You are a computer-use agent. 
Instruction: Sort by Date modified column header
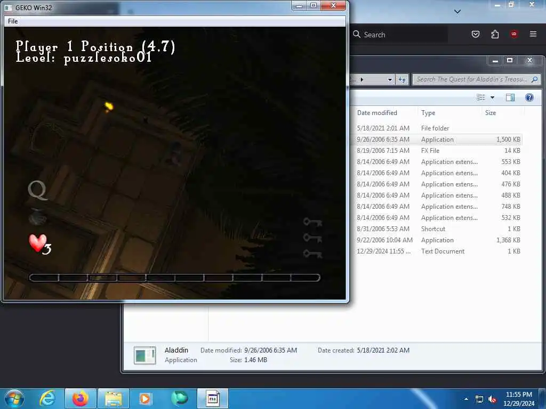pos(377,113)
